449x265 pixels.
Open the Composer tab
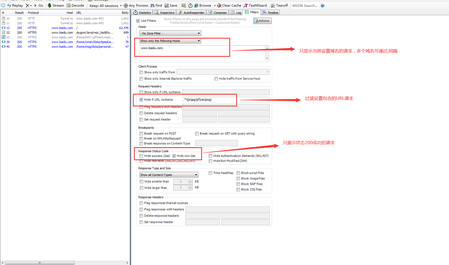click(218, 13)
